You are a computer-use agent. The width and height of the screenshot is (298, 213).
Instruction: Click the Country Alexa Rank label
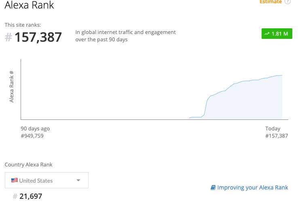[29, 164]
